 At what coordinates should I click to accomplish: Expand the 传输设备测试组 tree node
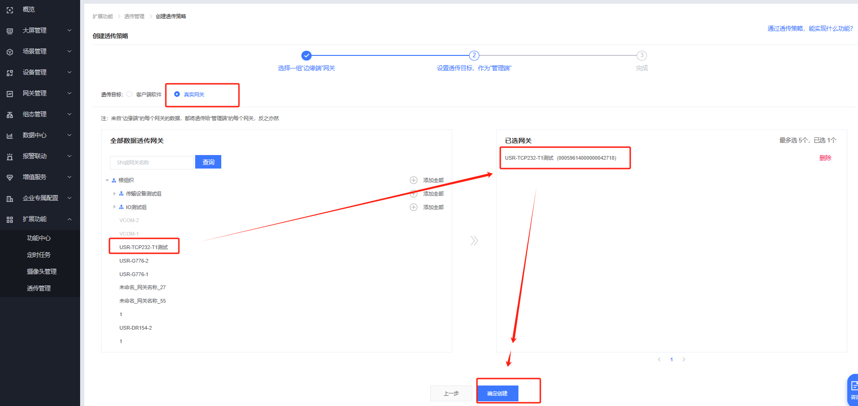pos(115,194)
